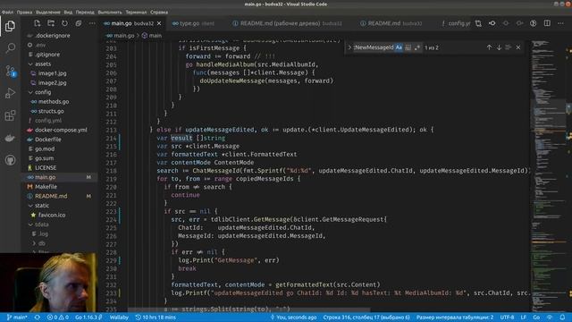This screenshot has height=322, width=572.
Task: Close the main.go editor tab
Action: pos(159,23)
